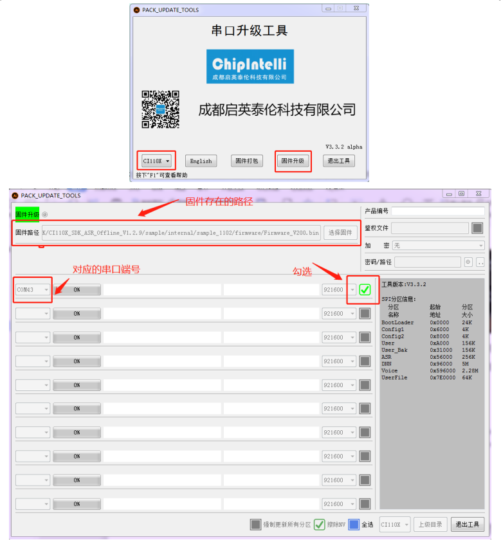This screenshot has height=544, width=501.
Task: Close the launcher PACK_UPDATE_TOOLS window
Action: [356, 8]
